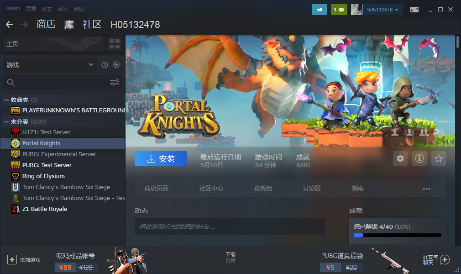Go to the 社区 tab
Screen dimensions: 461x274
(92, 24)
